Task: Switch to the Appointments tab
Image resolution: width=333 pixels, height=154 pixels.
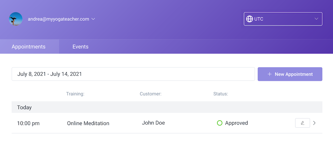Action: click(29, 46)
